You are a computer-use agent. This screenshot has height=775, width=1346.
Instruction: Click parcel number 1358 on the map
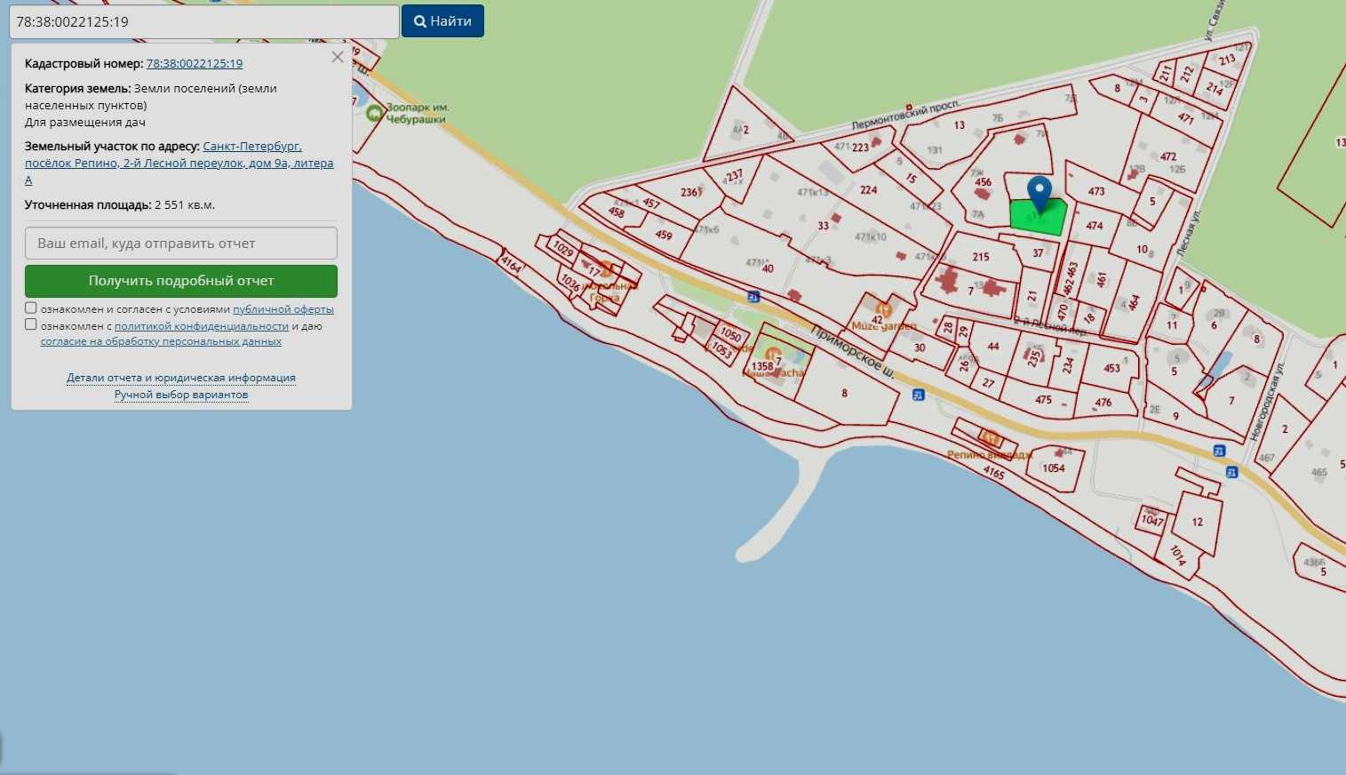point(762,366)
